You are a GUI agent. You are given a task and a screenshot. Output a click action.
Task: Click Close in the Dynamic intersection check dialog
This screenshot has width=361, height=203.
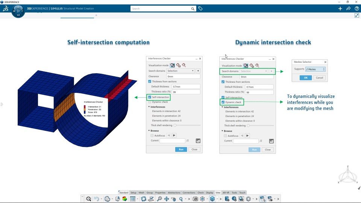coord(267,150)
